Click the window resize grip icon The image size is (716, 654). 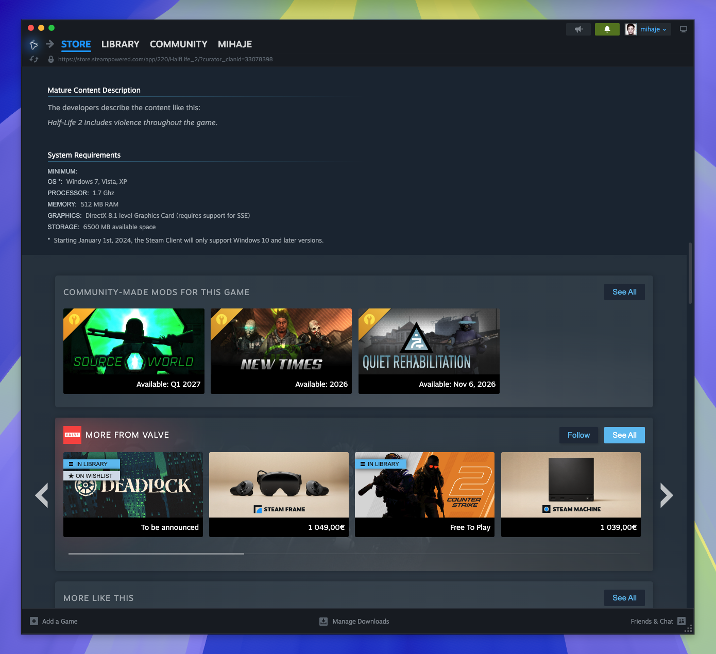point(689,629)
